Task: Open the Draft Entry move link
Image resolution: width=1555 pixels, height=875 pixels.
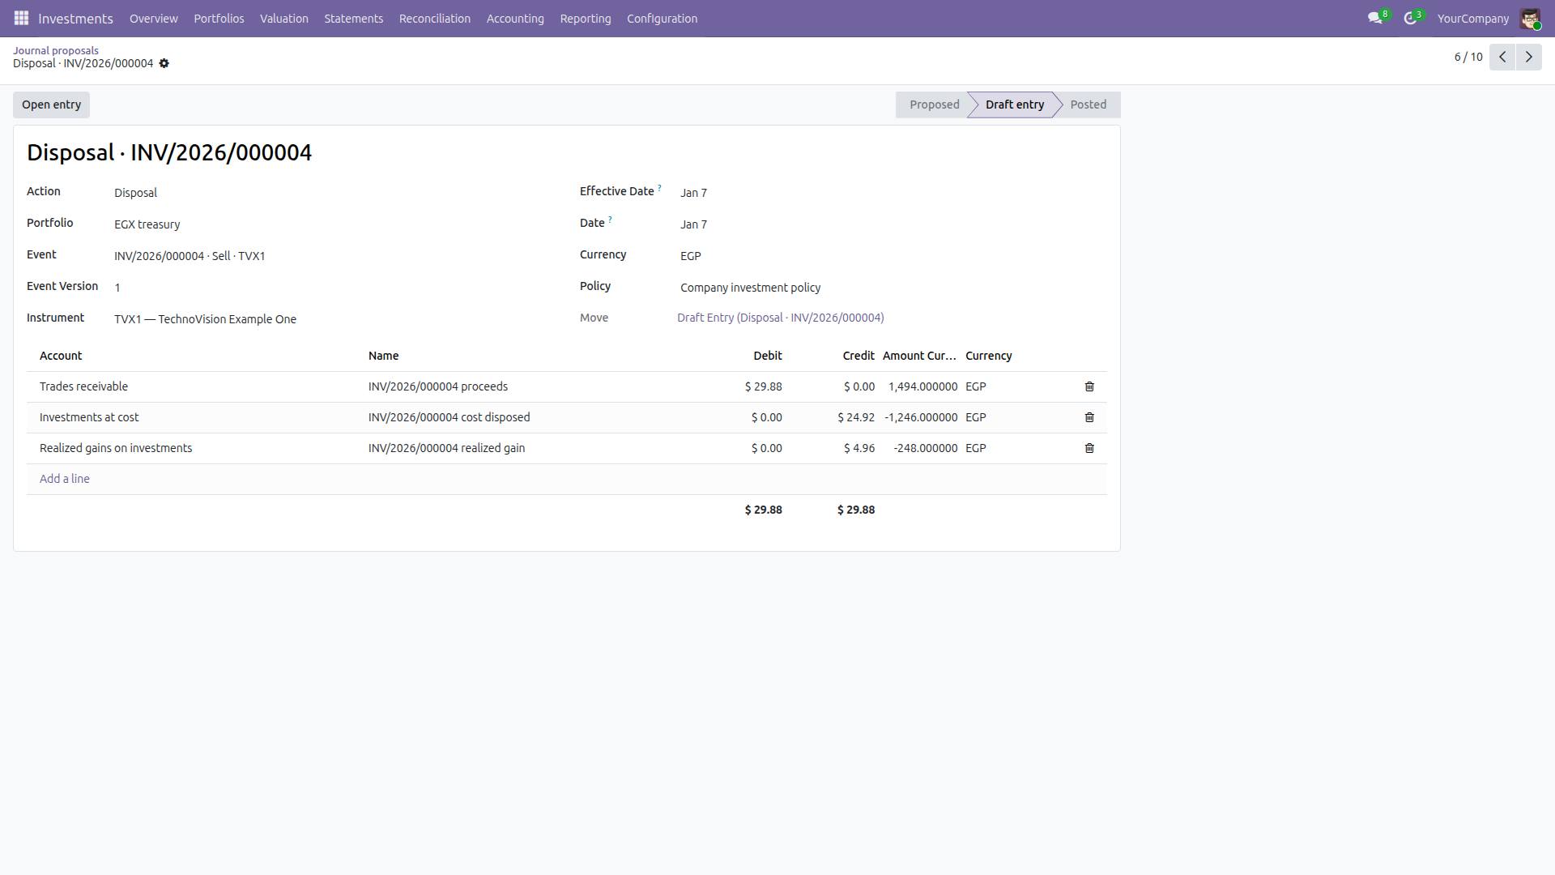Action: coord(781,318)
